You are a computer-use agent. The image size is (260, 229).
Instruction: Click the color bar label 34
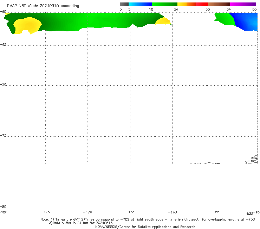point(176,10)
